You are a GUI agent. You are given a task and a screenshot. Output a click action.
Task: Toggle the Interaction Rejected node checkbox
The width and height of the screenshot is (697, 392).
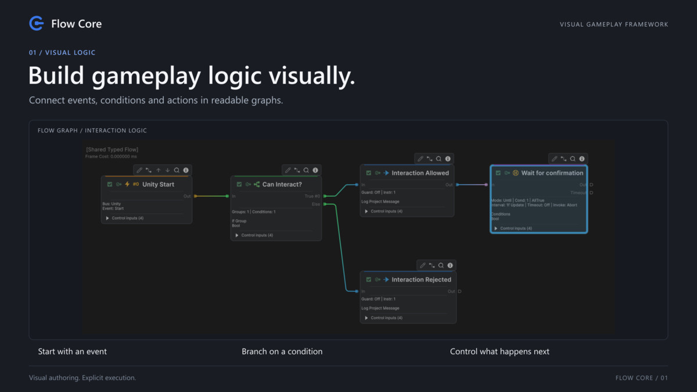point(369,279)
